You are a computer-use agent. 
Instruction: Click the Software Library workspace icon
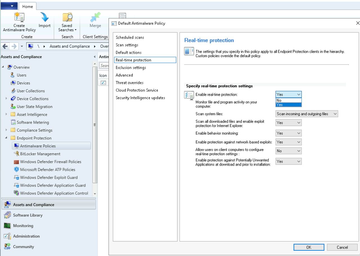pyautogui.click(x=7, y=215)
